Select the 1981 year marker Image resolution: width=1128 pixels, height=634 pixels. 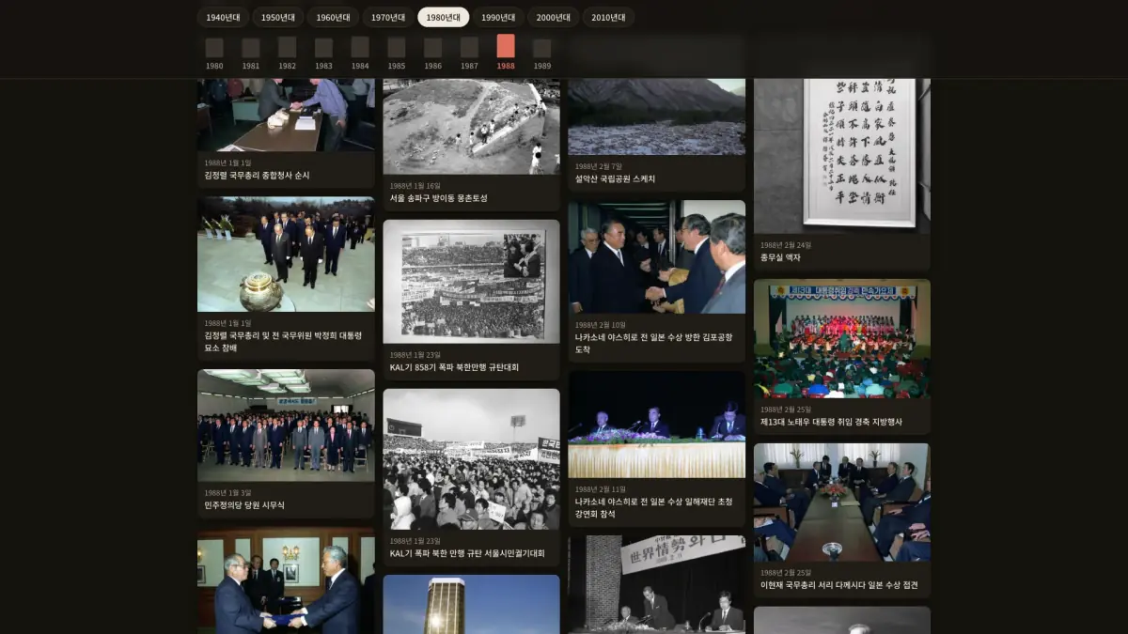251,54
